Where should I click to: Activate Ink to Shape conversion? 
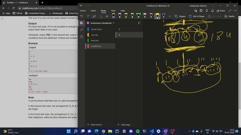point(197,16)
